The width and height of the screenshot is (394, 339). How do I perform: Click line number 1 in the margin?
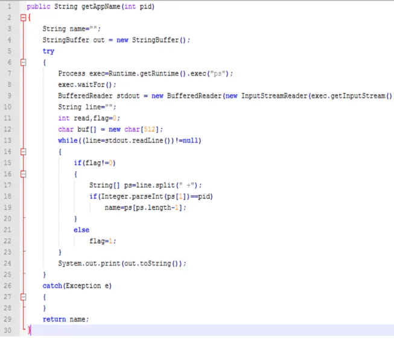coord(9,6)
